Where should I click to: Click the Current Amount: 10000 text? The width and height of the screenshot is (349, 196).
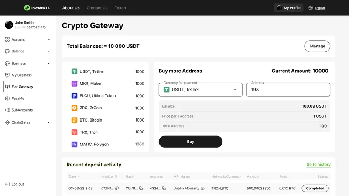300,71
